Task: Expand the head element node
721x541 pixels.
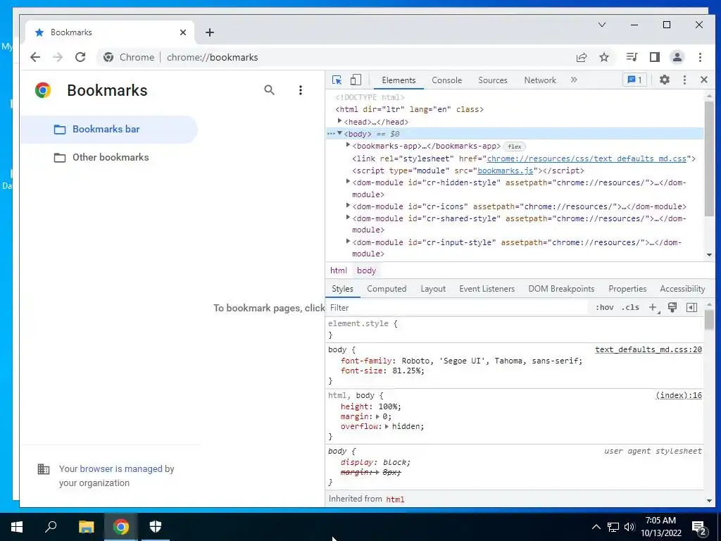Action: (340, 121)
